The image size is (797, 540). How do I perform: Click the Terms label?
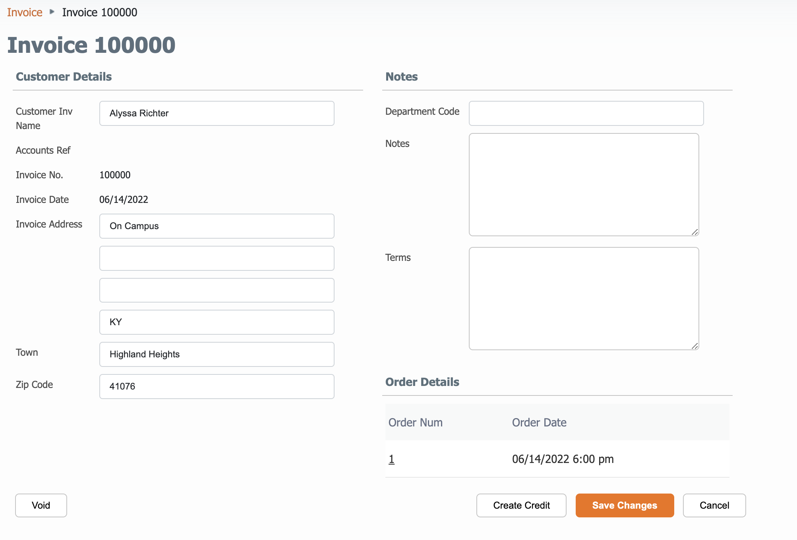(x=398, y=258)
